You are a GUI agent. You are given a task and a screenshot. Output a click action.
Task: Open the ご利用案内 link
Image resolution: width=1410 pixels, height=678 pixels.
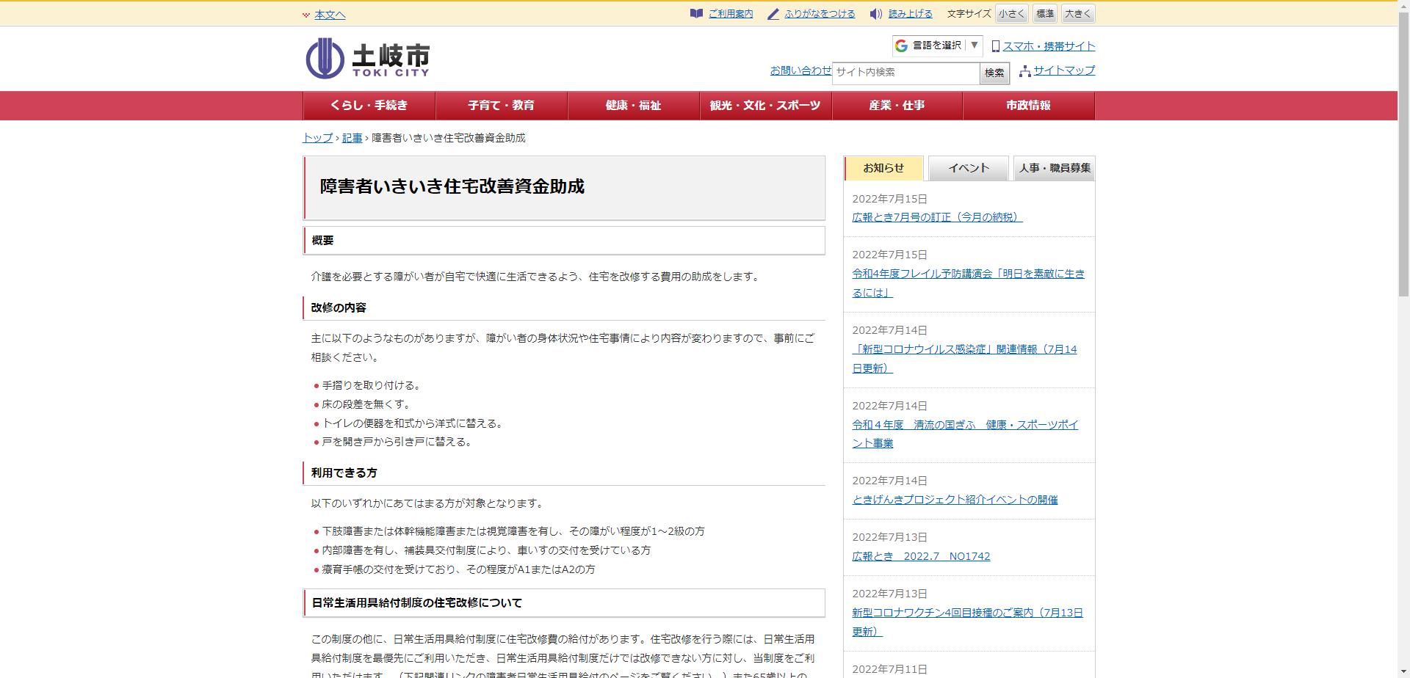click(731, 14)
